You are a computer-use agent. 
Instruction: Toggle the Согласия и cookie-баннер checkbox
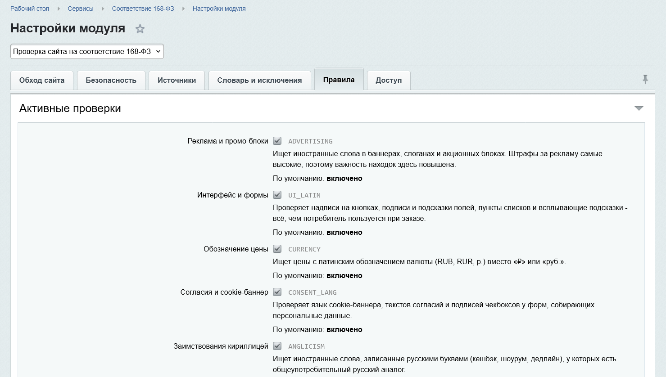click(277, 292)
